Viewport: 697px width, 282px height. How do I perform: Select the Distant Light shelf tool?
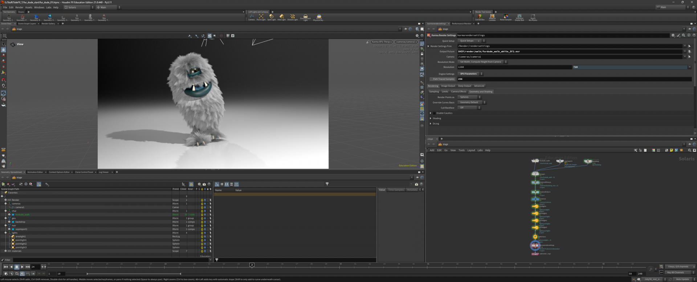[293, 17]
